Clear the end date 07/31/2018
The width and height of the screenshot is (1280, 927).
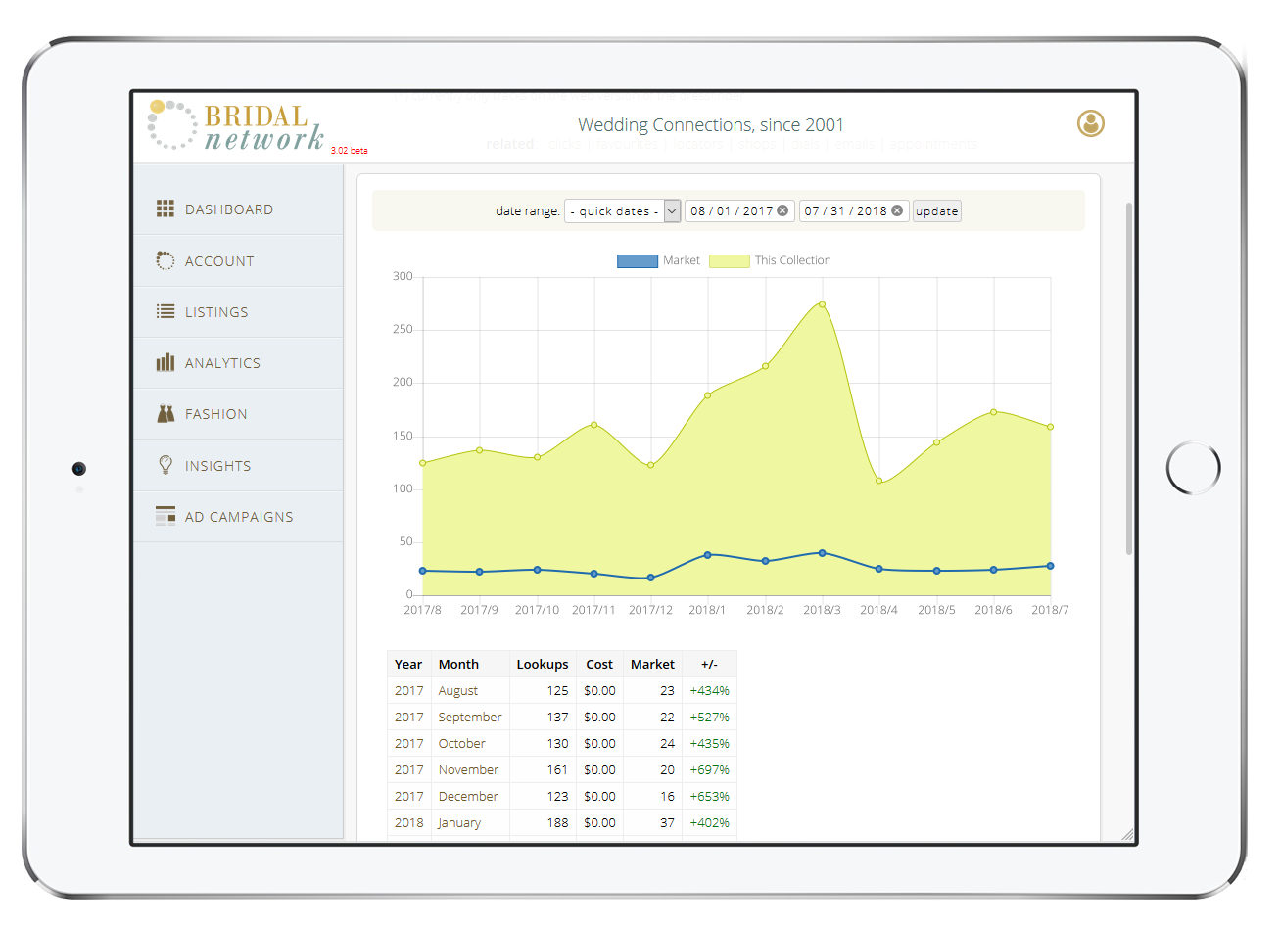[897, 210]
